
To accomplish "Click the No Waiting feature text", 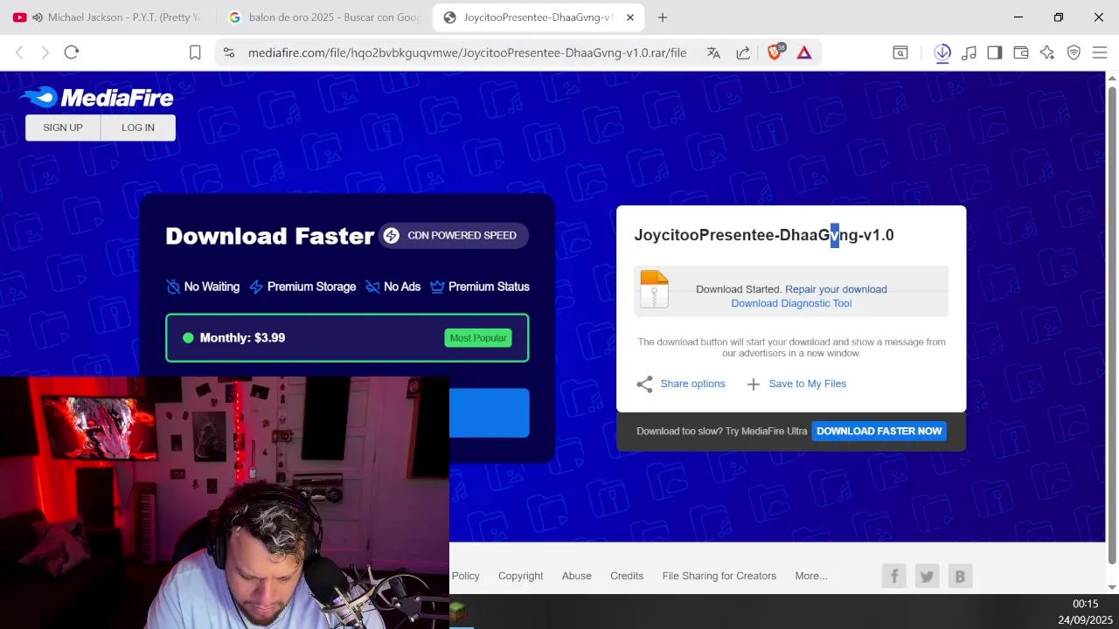I will (x=212, y=287).
